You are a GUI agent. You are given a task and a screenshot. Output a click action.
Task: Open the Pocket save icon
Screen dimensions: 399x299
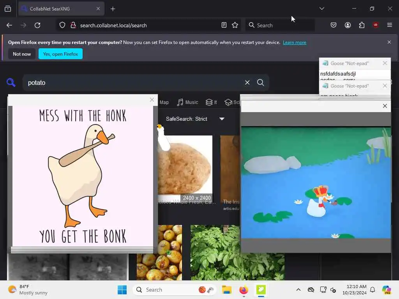point(334,25)
